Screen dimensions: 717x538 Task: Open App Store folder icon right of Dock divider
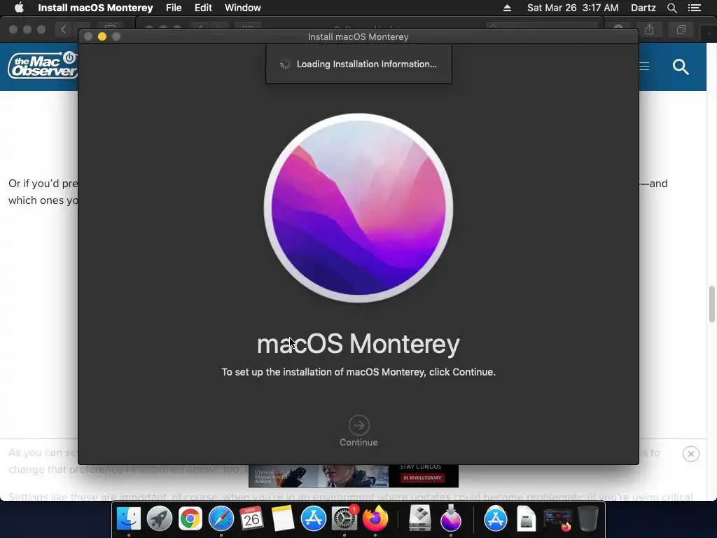click(x=496, y=518)
